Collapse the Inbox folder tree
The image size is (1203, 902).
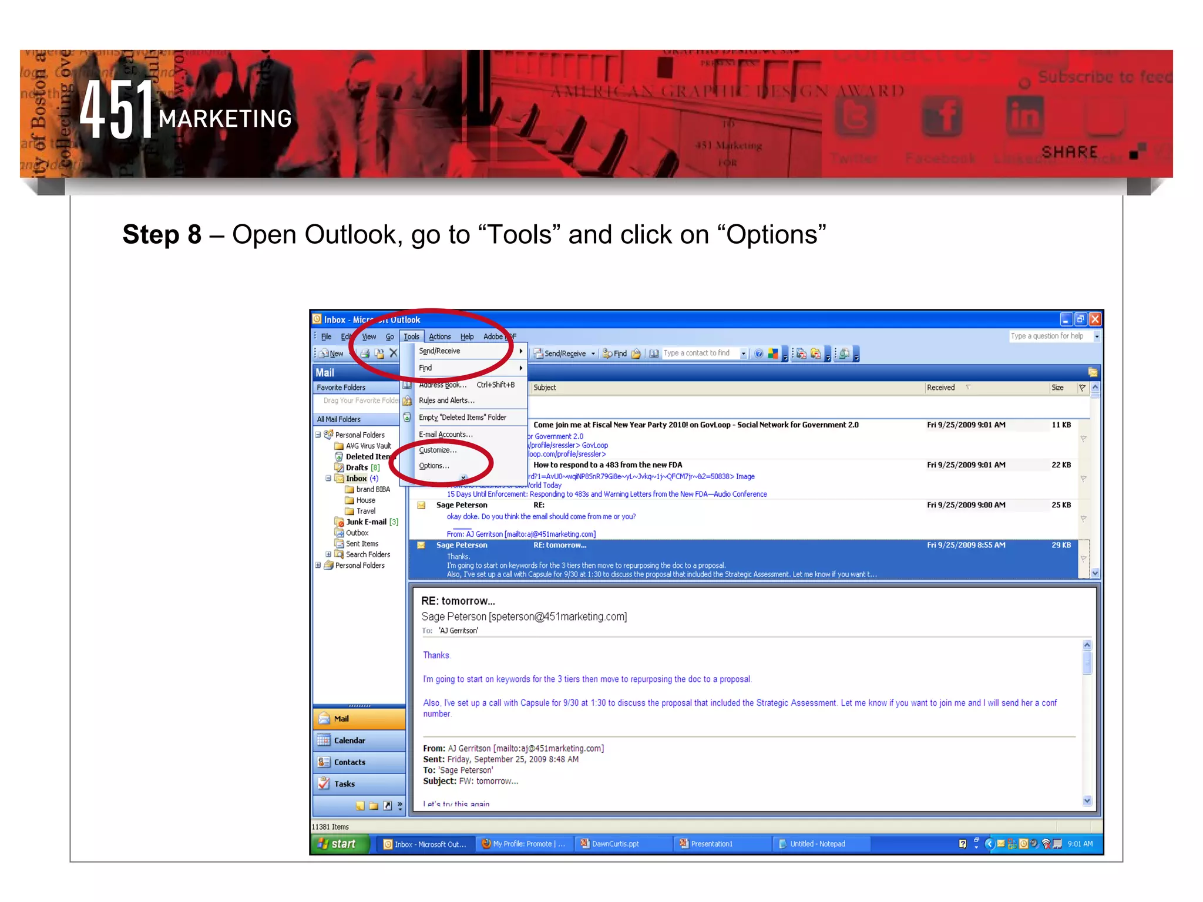[328, 479]
